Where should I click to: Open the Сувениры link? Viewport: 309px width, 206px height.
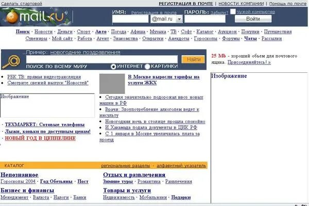(36, 39)
